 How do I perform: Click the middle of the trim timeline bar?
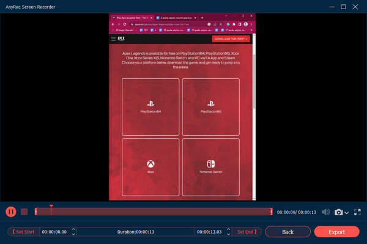point(154,212)
